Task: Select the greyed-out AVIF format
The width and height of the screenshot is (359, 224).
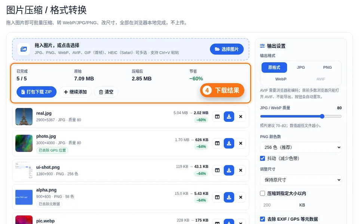Action: [x=321, y=79]
